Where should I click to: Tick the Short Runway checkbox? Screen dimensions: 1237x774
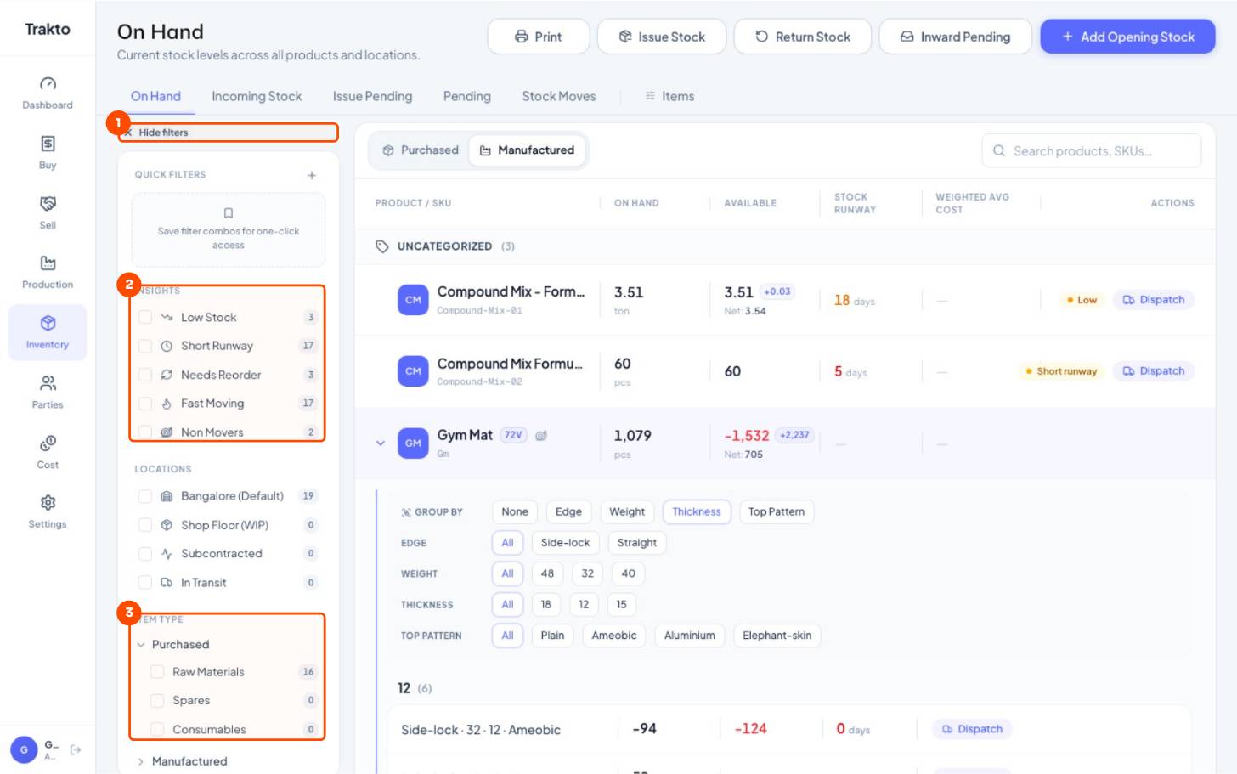coord(145,346)
